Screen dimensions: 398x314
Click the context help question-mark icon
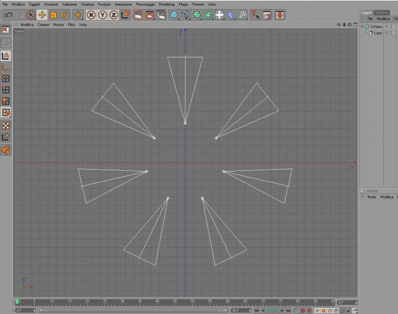tap(255, 15)
